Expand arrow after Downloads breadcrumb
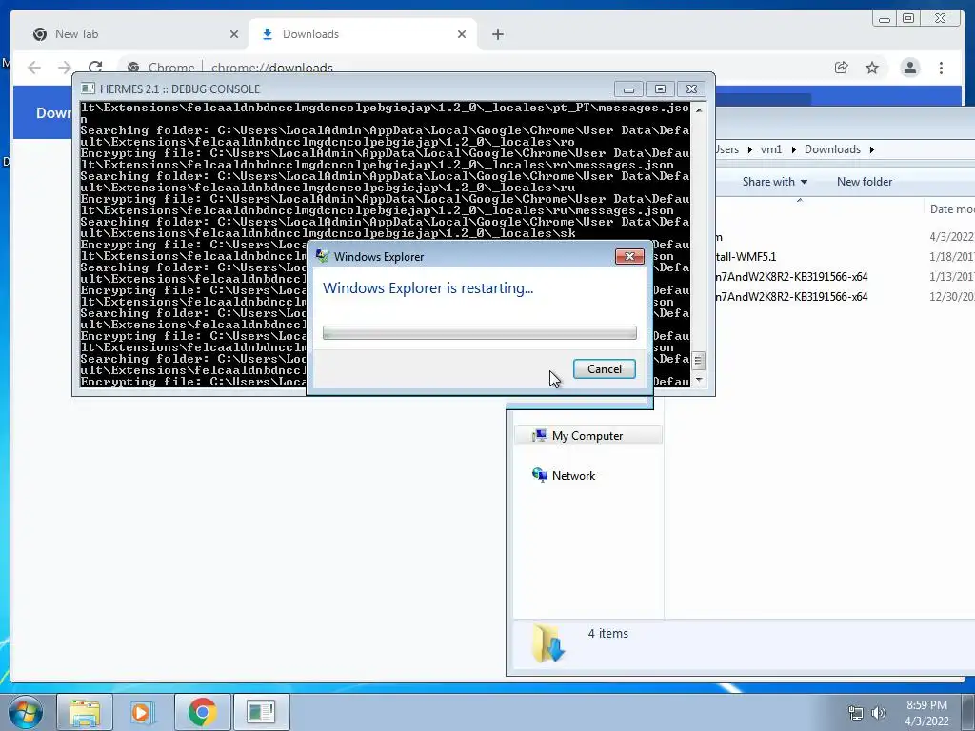 tap(872, 149)
